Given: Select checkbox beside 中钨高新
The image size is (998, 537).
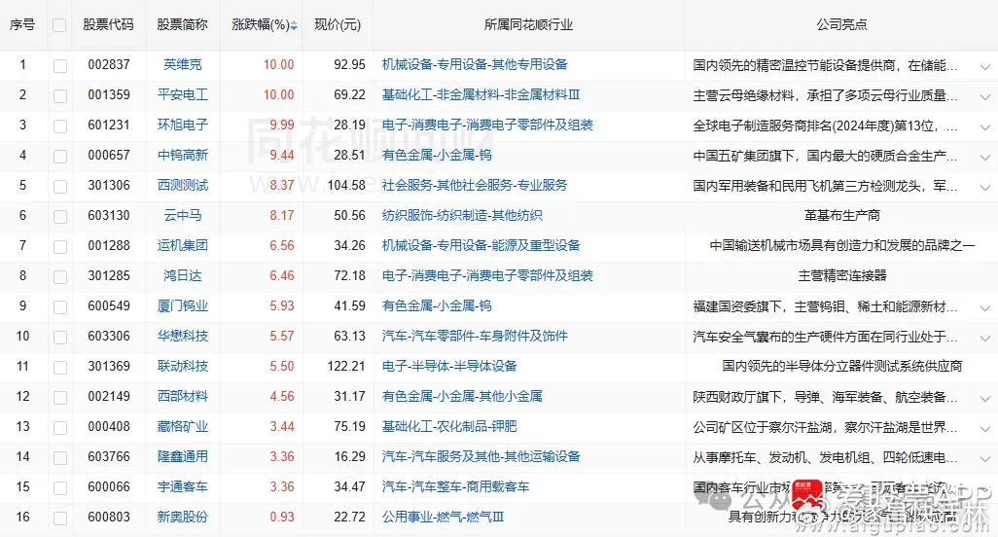Looking at the screenshot, I should pyautogui.click(x=60, y=156).
